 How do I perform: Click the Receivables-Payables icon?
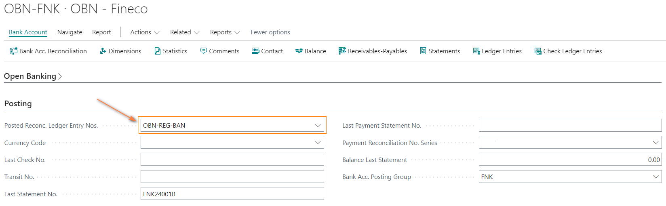(x=342, y=51)
